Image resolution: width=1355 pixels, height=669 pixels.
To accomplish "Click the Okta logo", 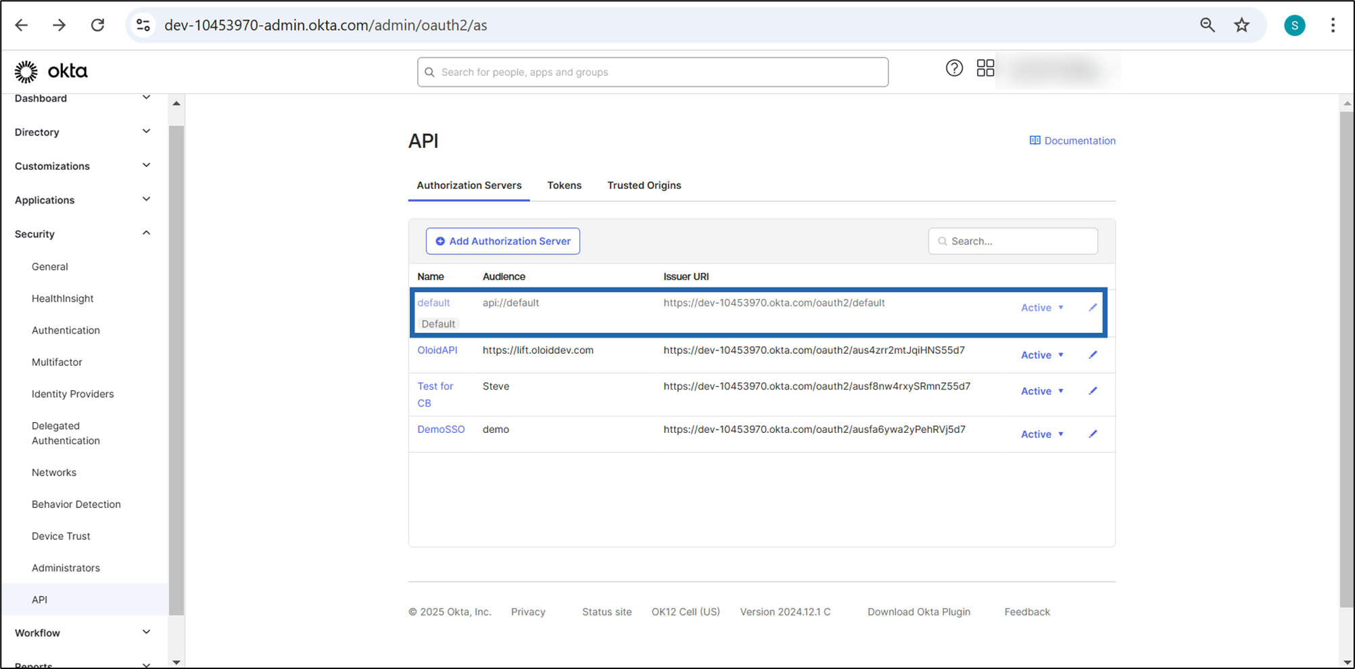I will click(x=51, y=71).
